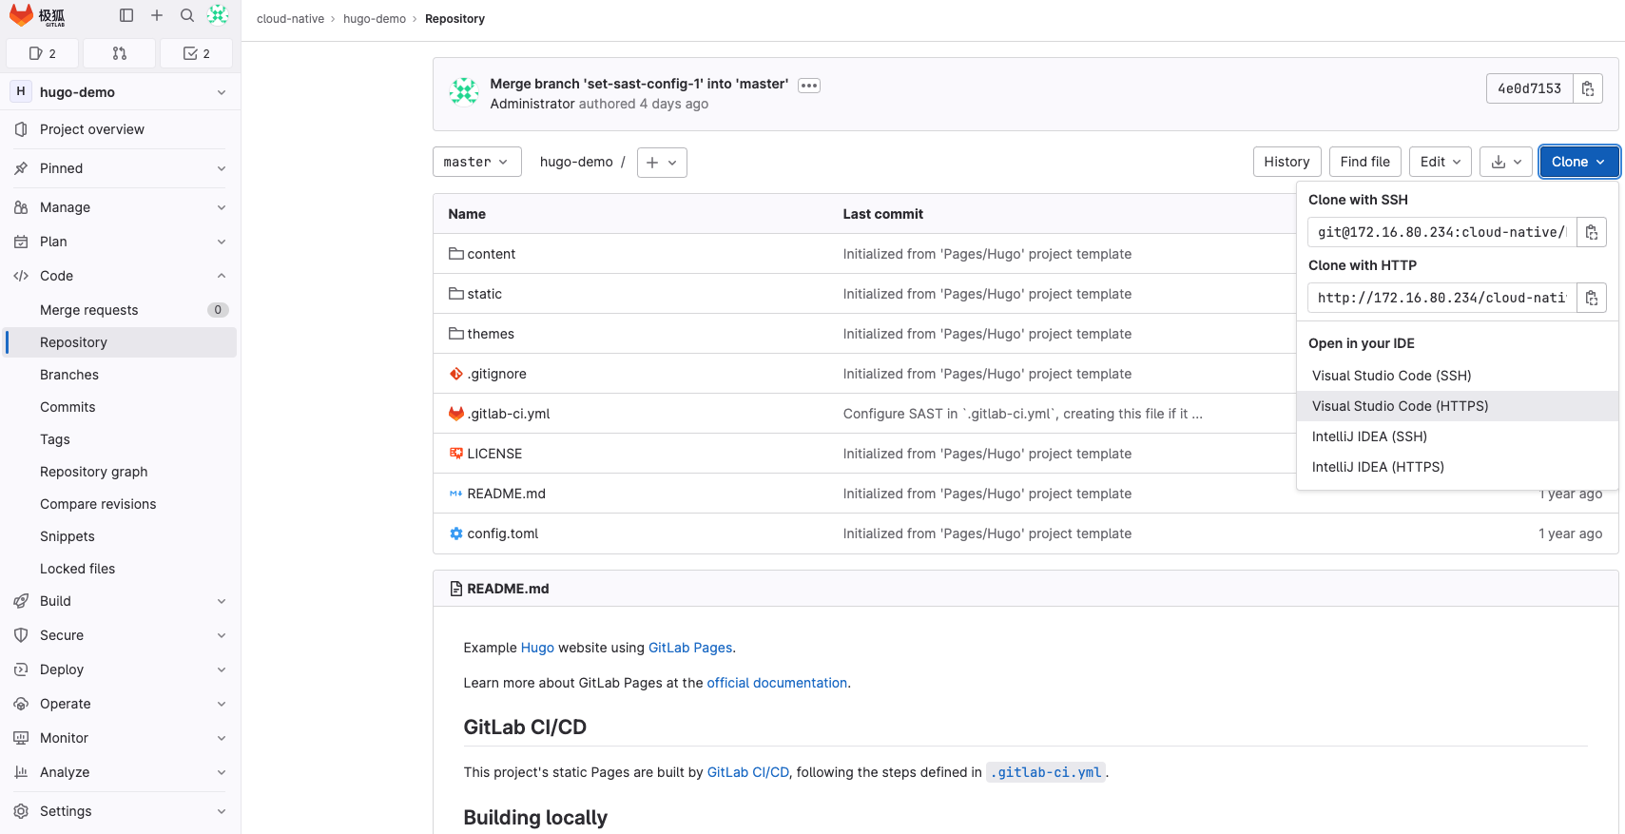The image size is (1625, 834).
Task: Open Merge requests in the sidebar
Action: (x=120, y=310)
